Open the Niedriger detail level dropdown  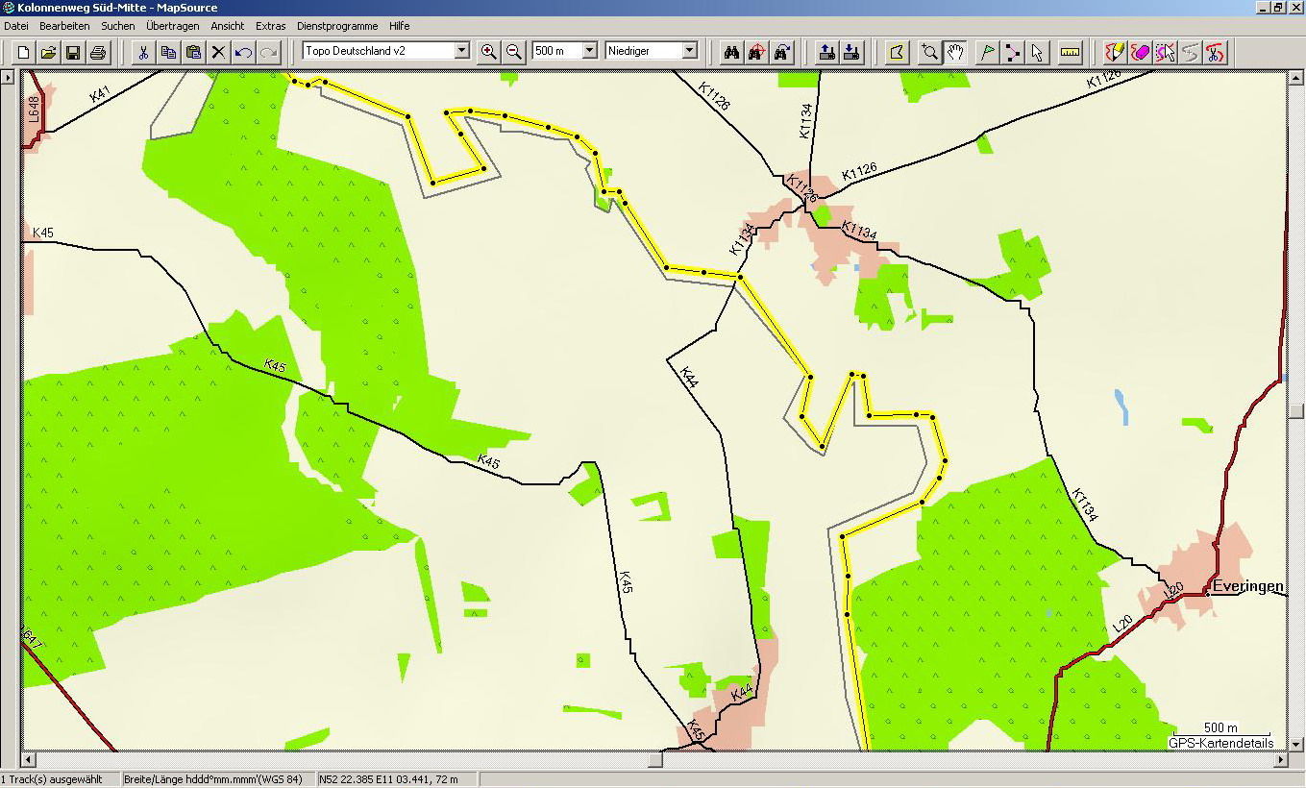[x=689, y=51]
